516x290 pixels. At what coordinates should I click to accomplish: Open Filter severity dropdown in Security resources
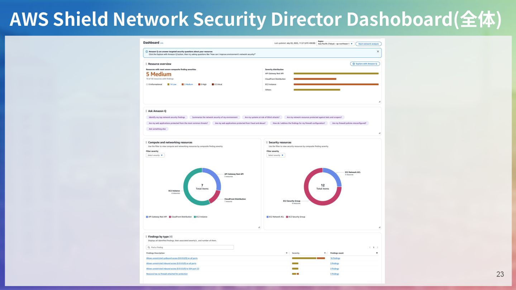[276, 155]
